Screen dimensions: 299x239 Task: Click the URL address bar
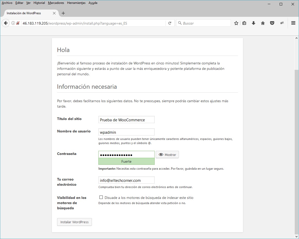coord(93,23)
